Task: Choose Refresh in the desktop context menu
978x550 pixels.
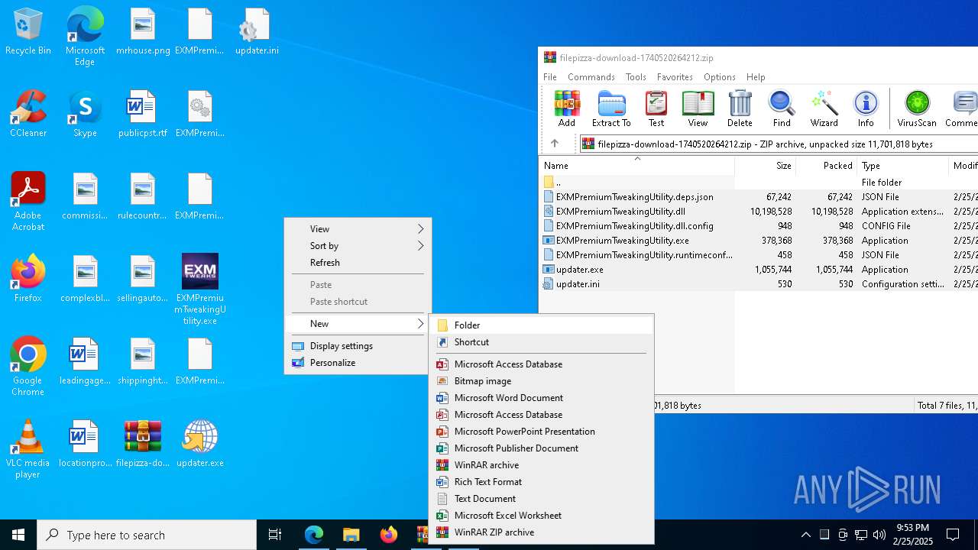Action: pos(357,263)
